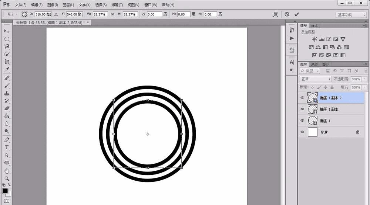Select the Type tool in toolbar
This screenshot has width=370, height=205.
7,147
